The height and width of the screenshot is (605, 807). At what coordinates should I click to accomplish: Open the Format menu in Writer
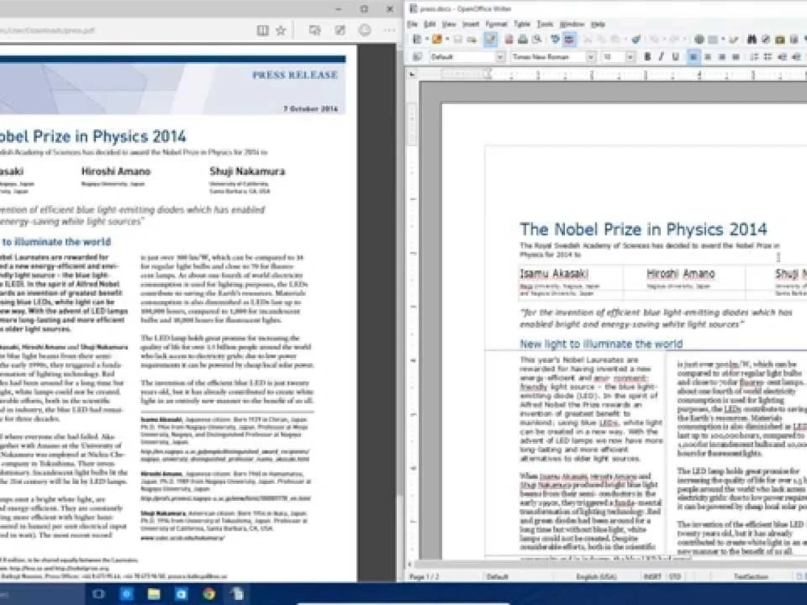[496, 24]
